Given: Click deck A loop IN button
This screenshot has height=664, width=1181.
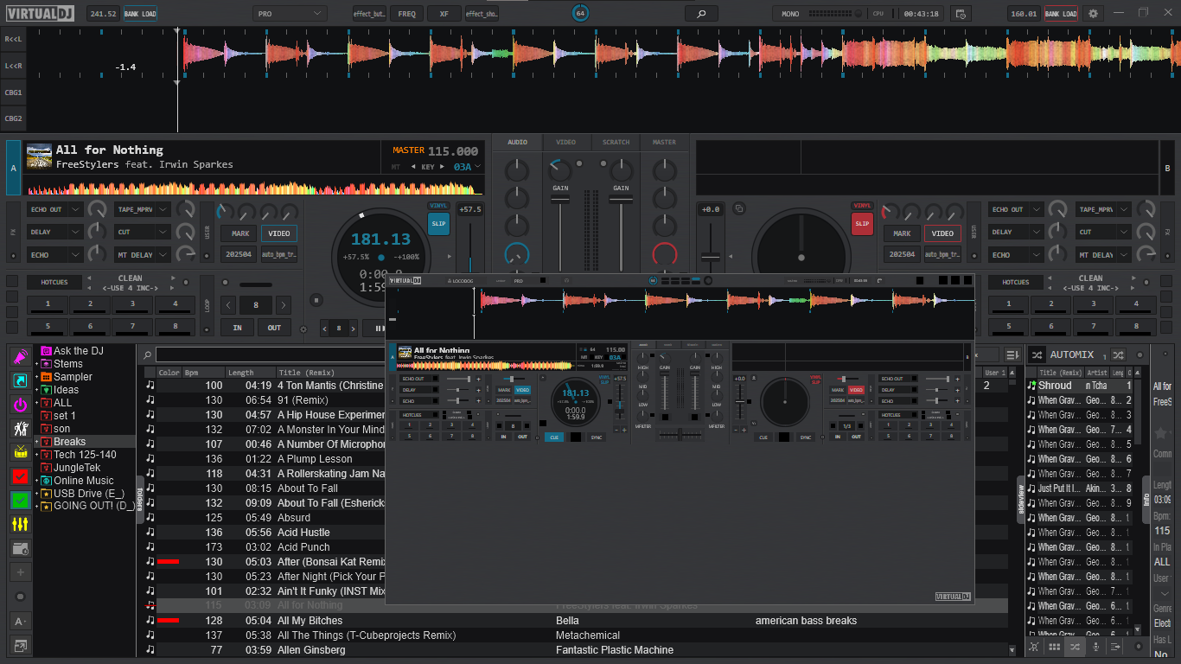Looking at the screenshot, I should coord(237,328).
